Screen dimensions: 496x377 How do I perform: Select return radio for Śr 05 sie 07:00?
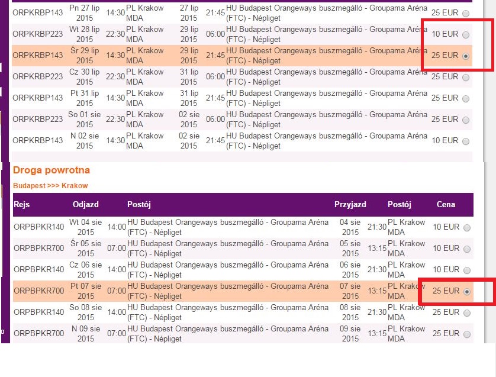coord(467,249)
